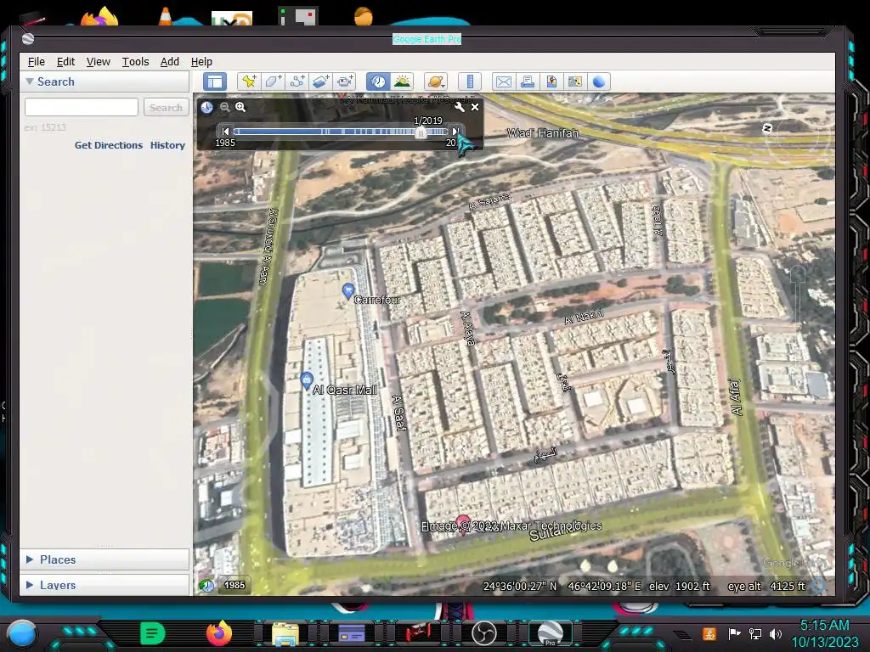
Task: Click the Google Earth Pro taskbar icon
Action: point(550,633)
